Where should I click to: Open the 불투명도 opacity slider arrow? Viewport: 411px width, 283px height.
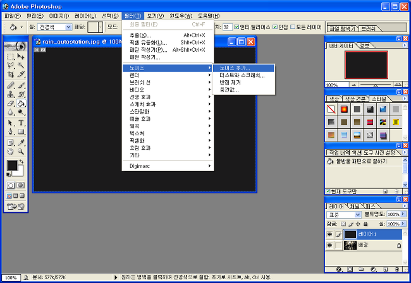(x=403, y=214)
